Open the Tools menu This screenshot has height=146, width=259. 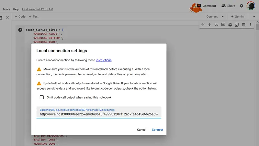[6, 9]
